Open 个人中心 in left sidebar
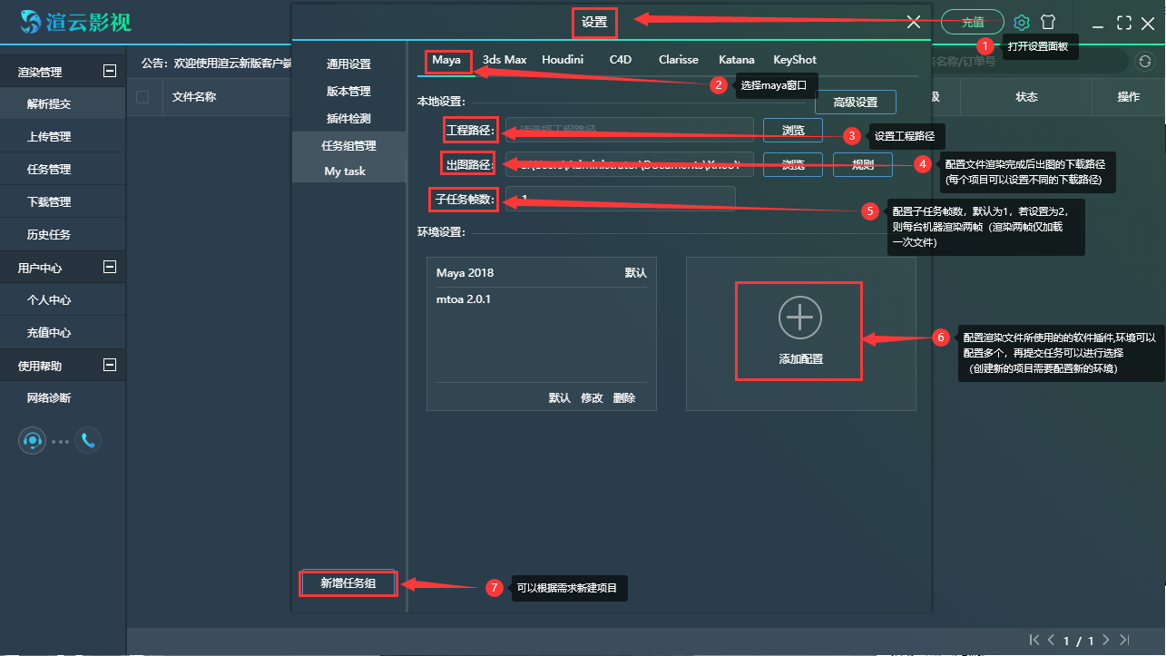Screen dimensions: 1166x656 tap(63, 300)
